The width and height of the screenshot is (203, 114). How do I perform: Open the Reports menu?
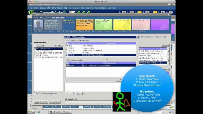(x=60, y=8)
